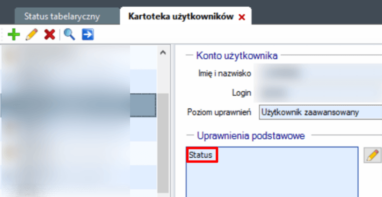This screenshot has width=382, height=197.
Task: Open search with magnifying glass icon
Action: click(x=69, y=34)
